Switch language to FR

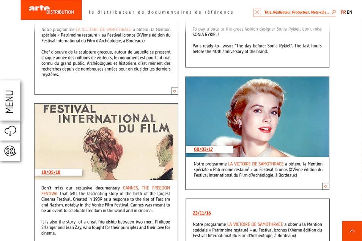click(343, 12)
